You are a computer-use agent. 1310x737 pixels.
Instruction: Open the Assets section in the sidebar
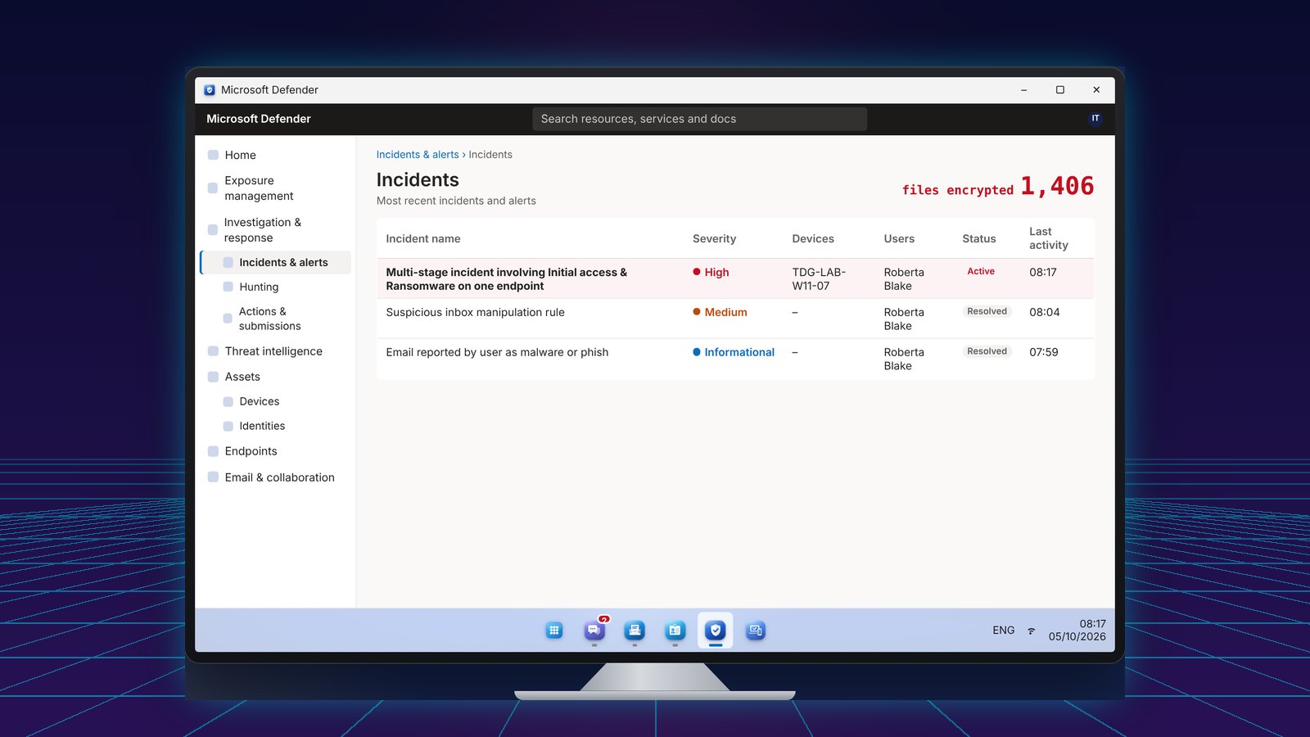(x=276, y=377)
